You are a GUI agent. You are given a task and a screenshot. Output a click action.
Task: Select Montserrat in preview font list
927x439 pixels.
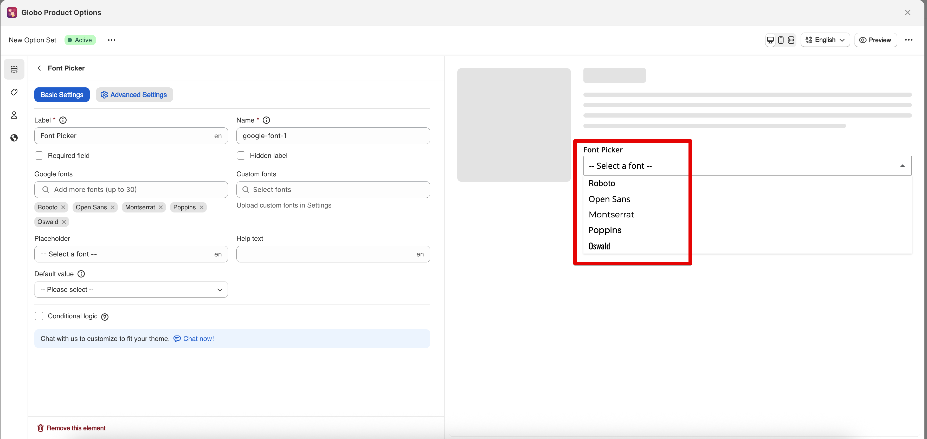coord(611,215)
